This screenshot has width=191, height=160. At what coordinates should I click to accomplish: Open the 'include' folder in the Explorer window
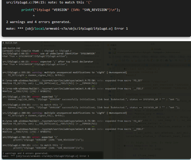(x=156, y=49)
